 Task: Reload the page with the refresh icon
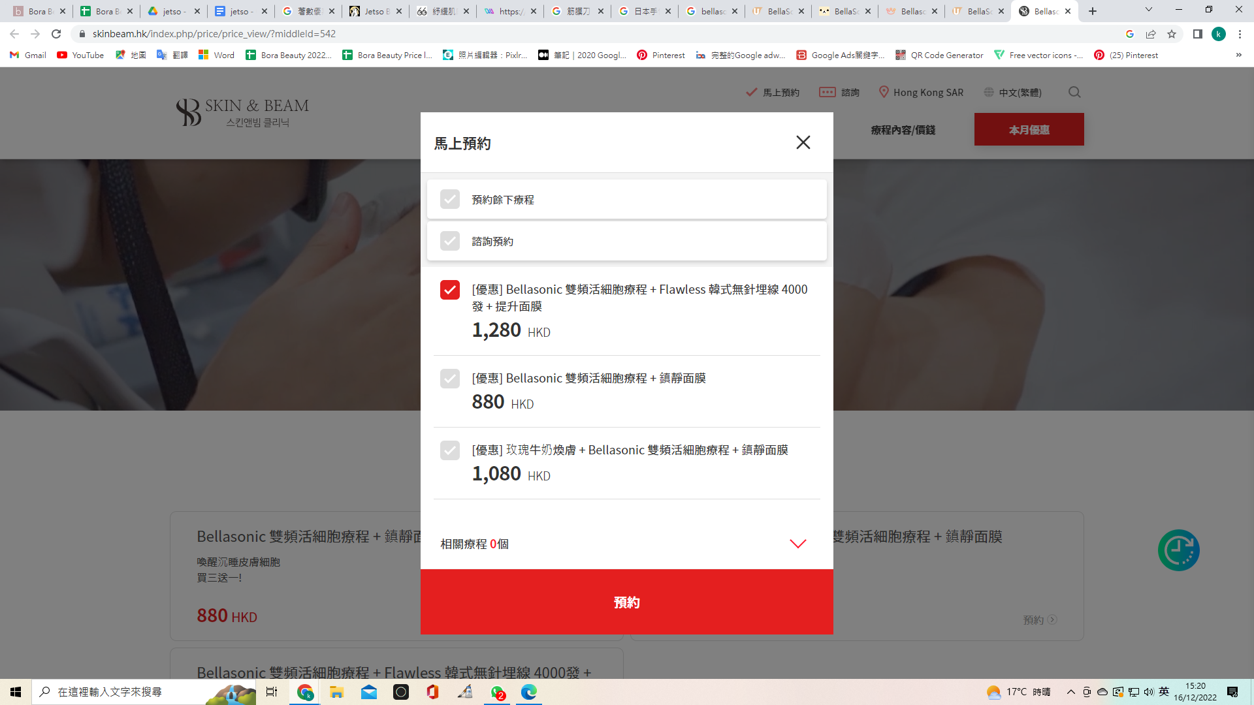coord(56,34)
